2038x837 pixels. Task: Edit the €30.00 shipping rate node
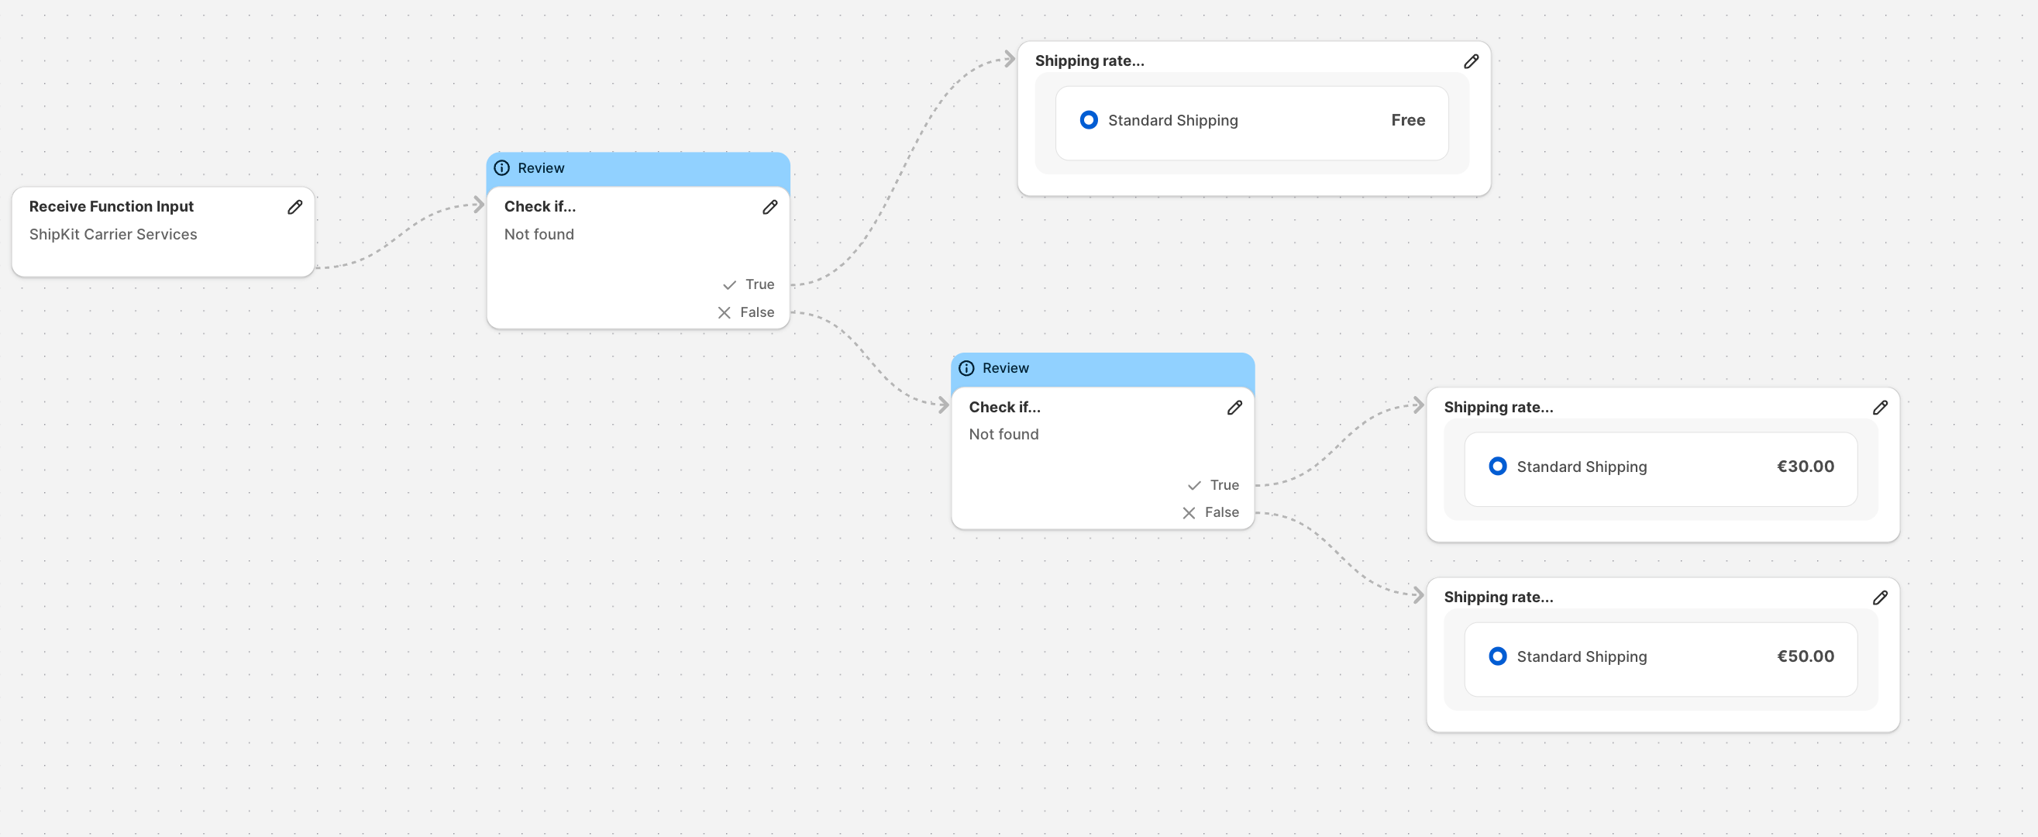tap(1879, 408)
